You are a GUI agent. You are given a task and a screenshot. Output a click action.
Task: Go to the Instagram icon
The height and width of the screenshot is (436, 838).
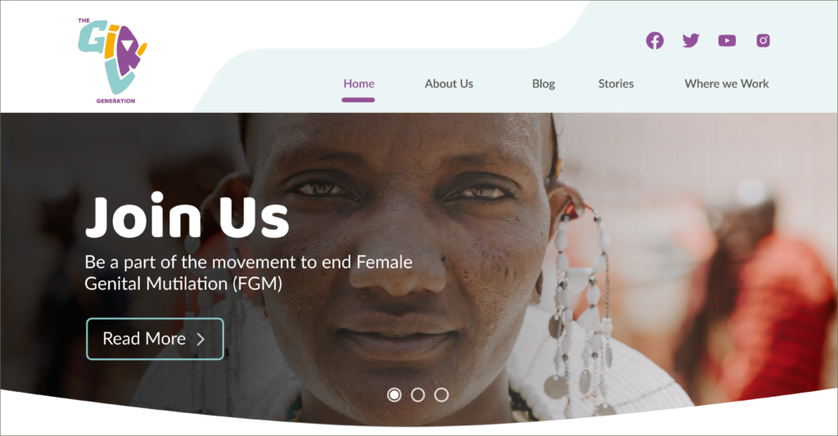pos(764,41)
